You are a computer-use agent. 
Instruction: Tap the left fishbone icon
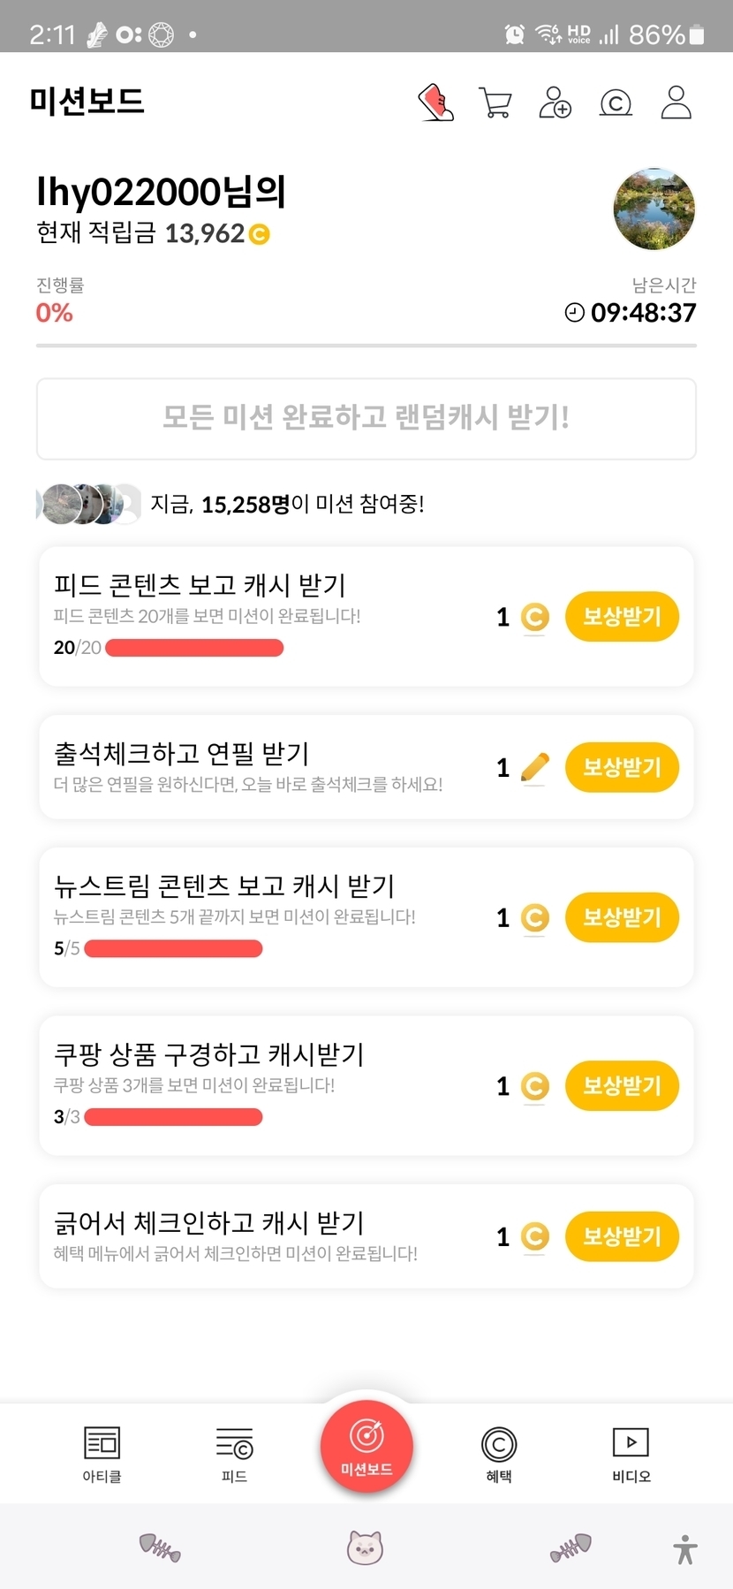point(160,1547)
